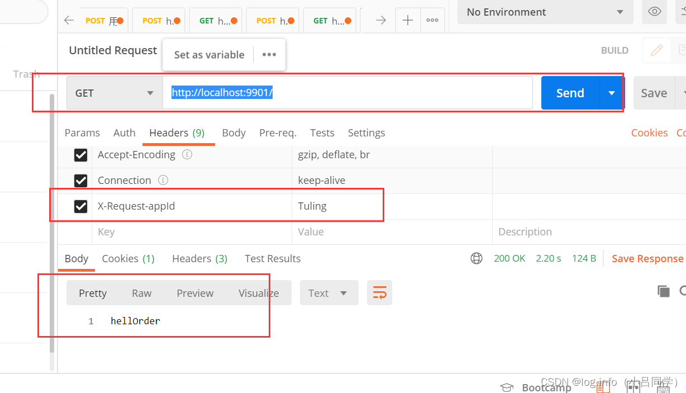686x393 pixels.
Task: Click the gzip, deflate, br value cell
Action: pyautogui.click(x=392, y=155)
